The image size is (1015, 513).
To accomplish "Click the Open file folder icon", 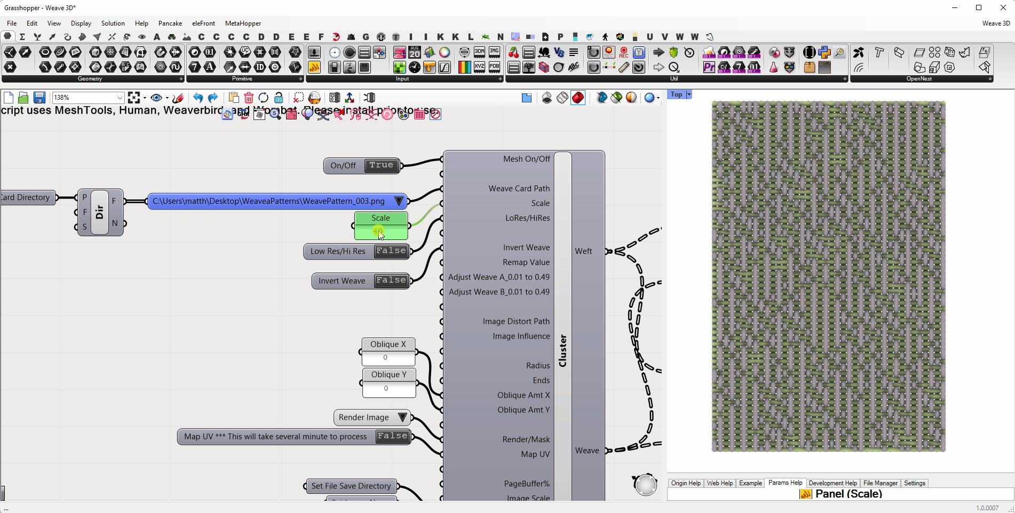I will 23,98.
